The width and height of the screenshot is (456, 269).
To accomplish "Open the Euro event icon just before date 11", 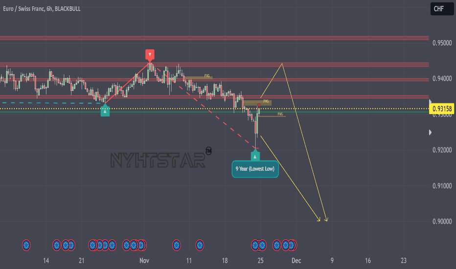I will coord(176,245).
